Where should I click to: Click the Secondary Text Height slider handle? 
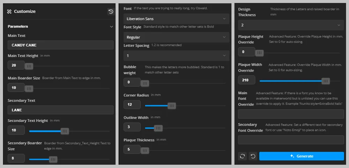pos(65,131)
